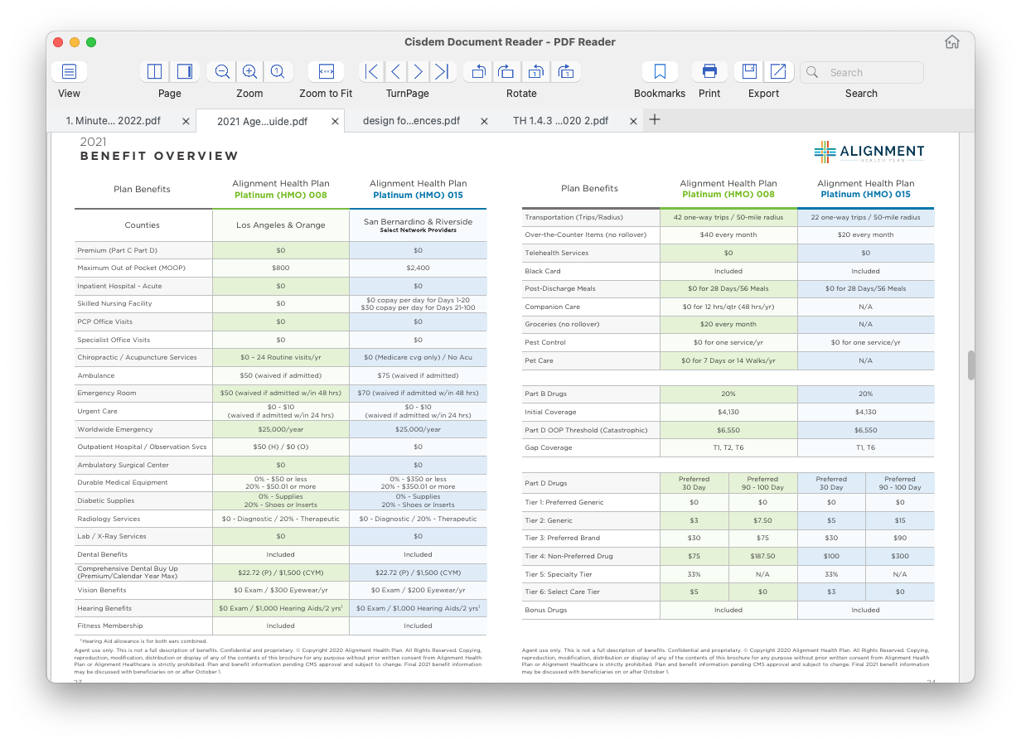Select the 2021 Age...uide.pdf tab

point(262,121)
